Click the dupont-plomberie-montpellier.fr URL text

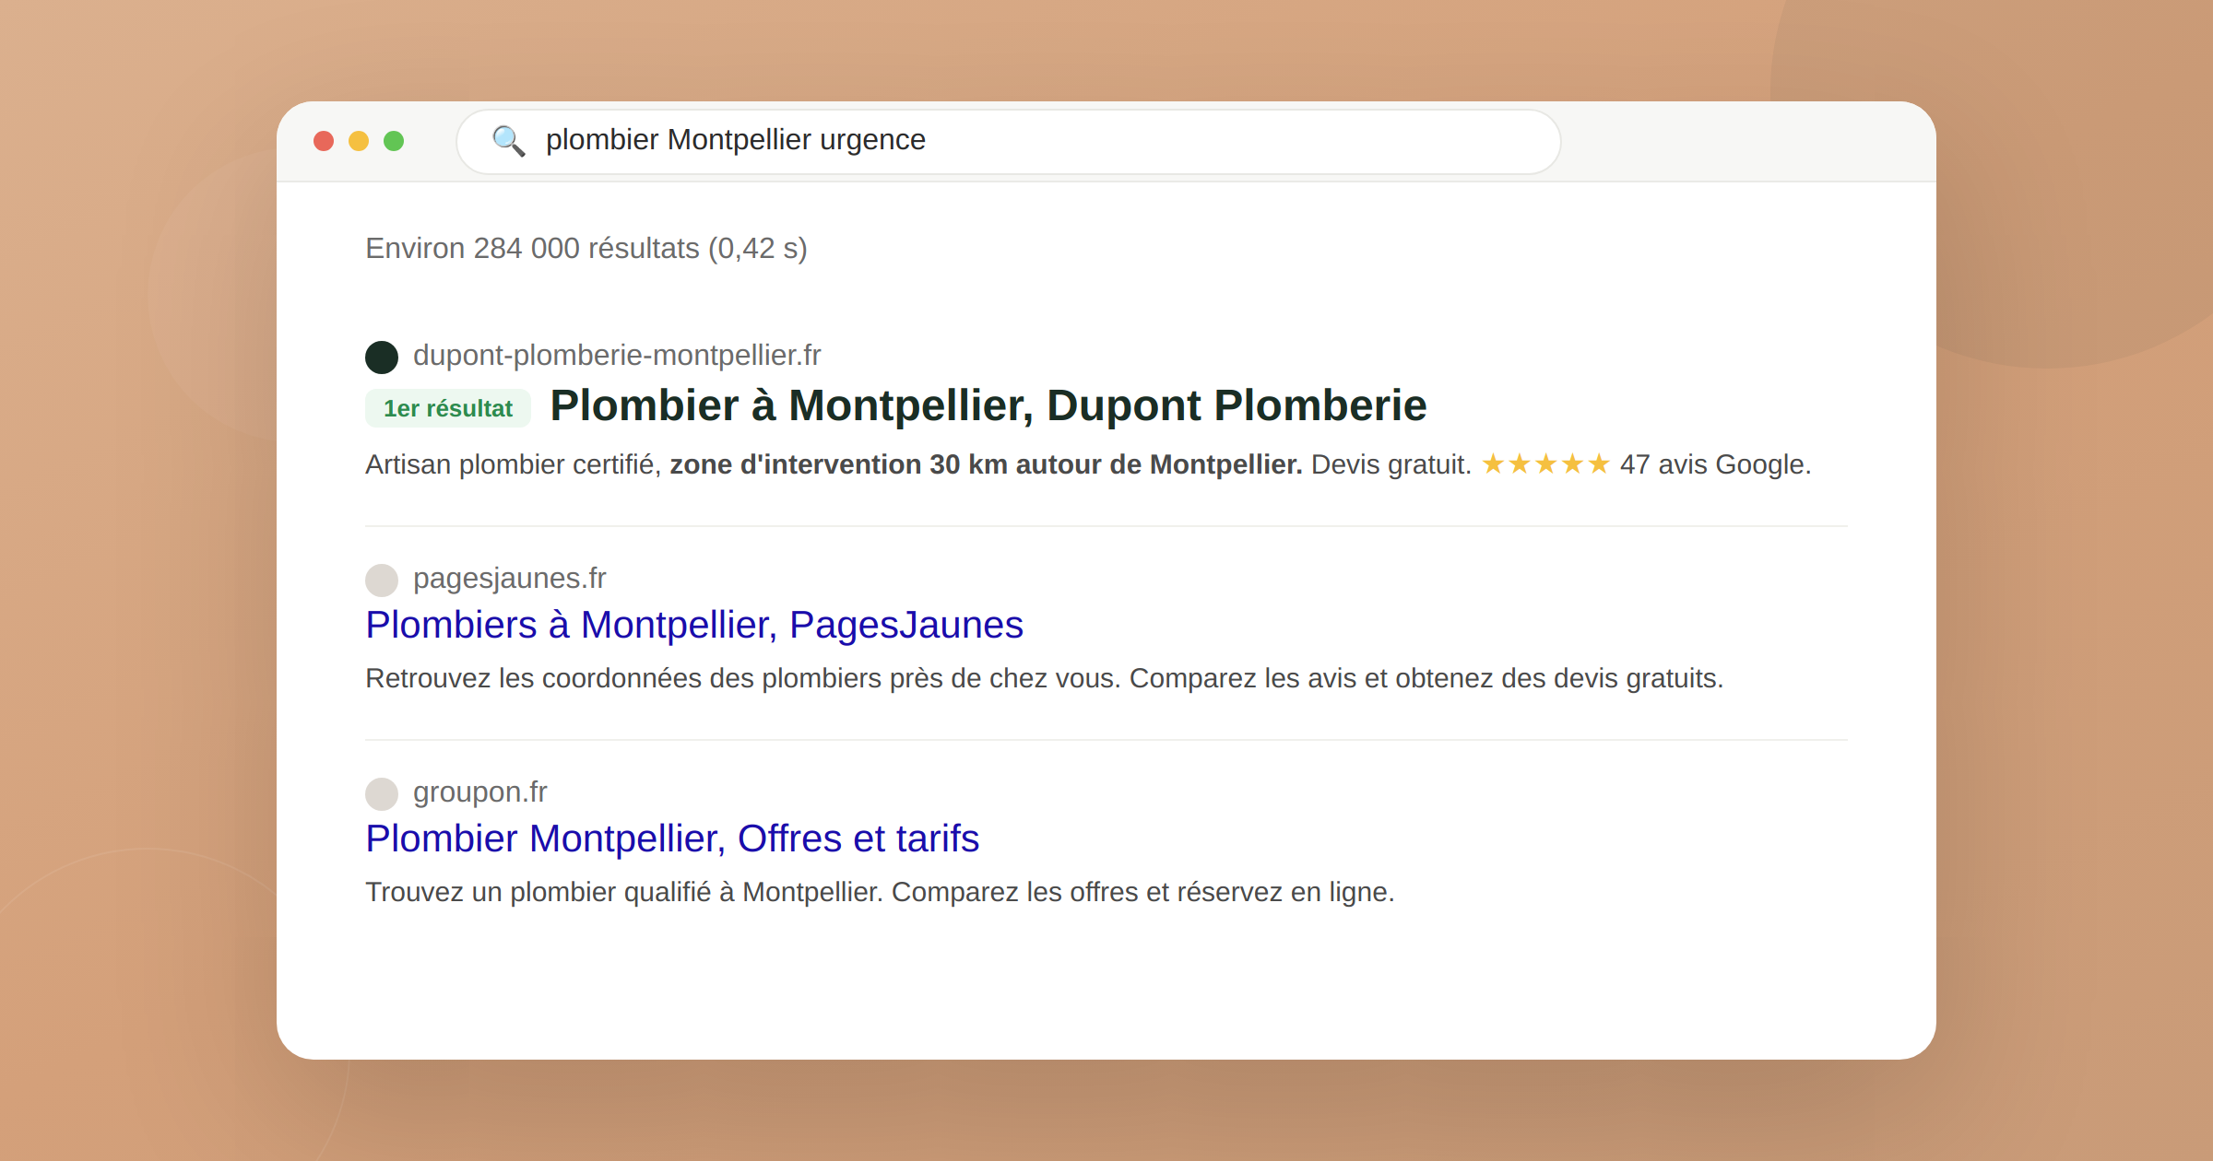616,356
